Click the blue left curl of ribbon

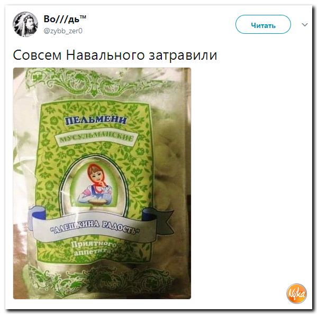coord(38,213)
